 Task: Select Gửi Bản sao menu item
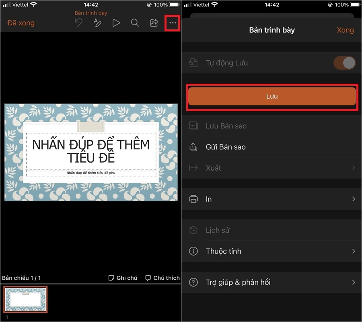click(272, 147)
